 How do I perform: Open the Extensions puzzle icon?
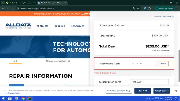[x=150, y=8]
